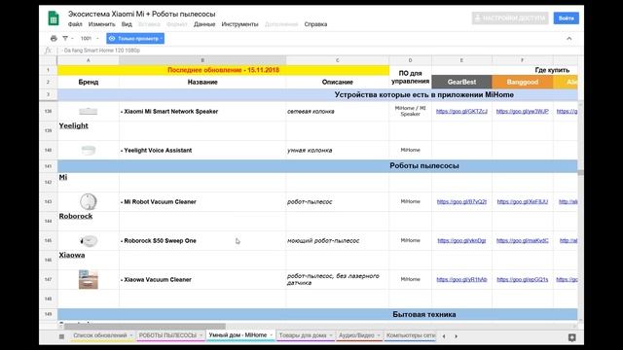Select the 'Роботы пылесосы' section header row
623x350 pixels.
[x=317, y=166]
